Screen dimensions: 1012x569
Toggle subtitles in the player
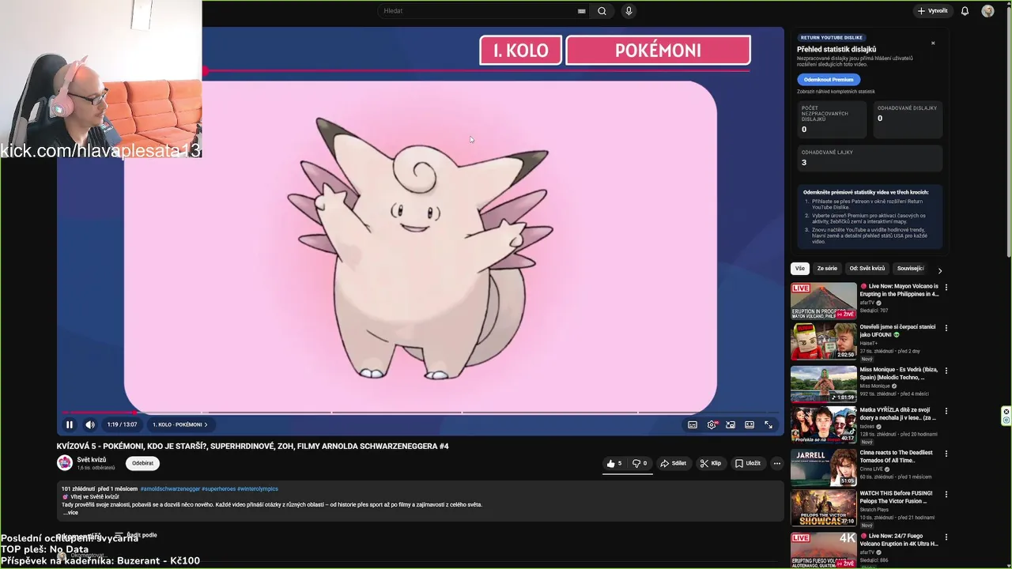click(693, 424)
